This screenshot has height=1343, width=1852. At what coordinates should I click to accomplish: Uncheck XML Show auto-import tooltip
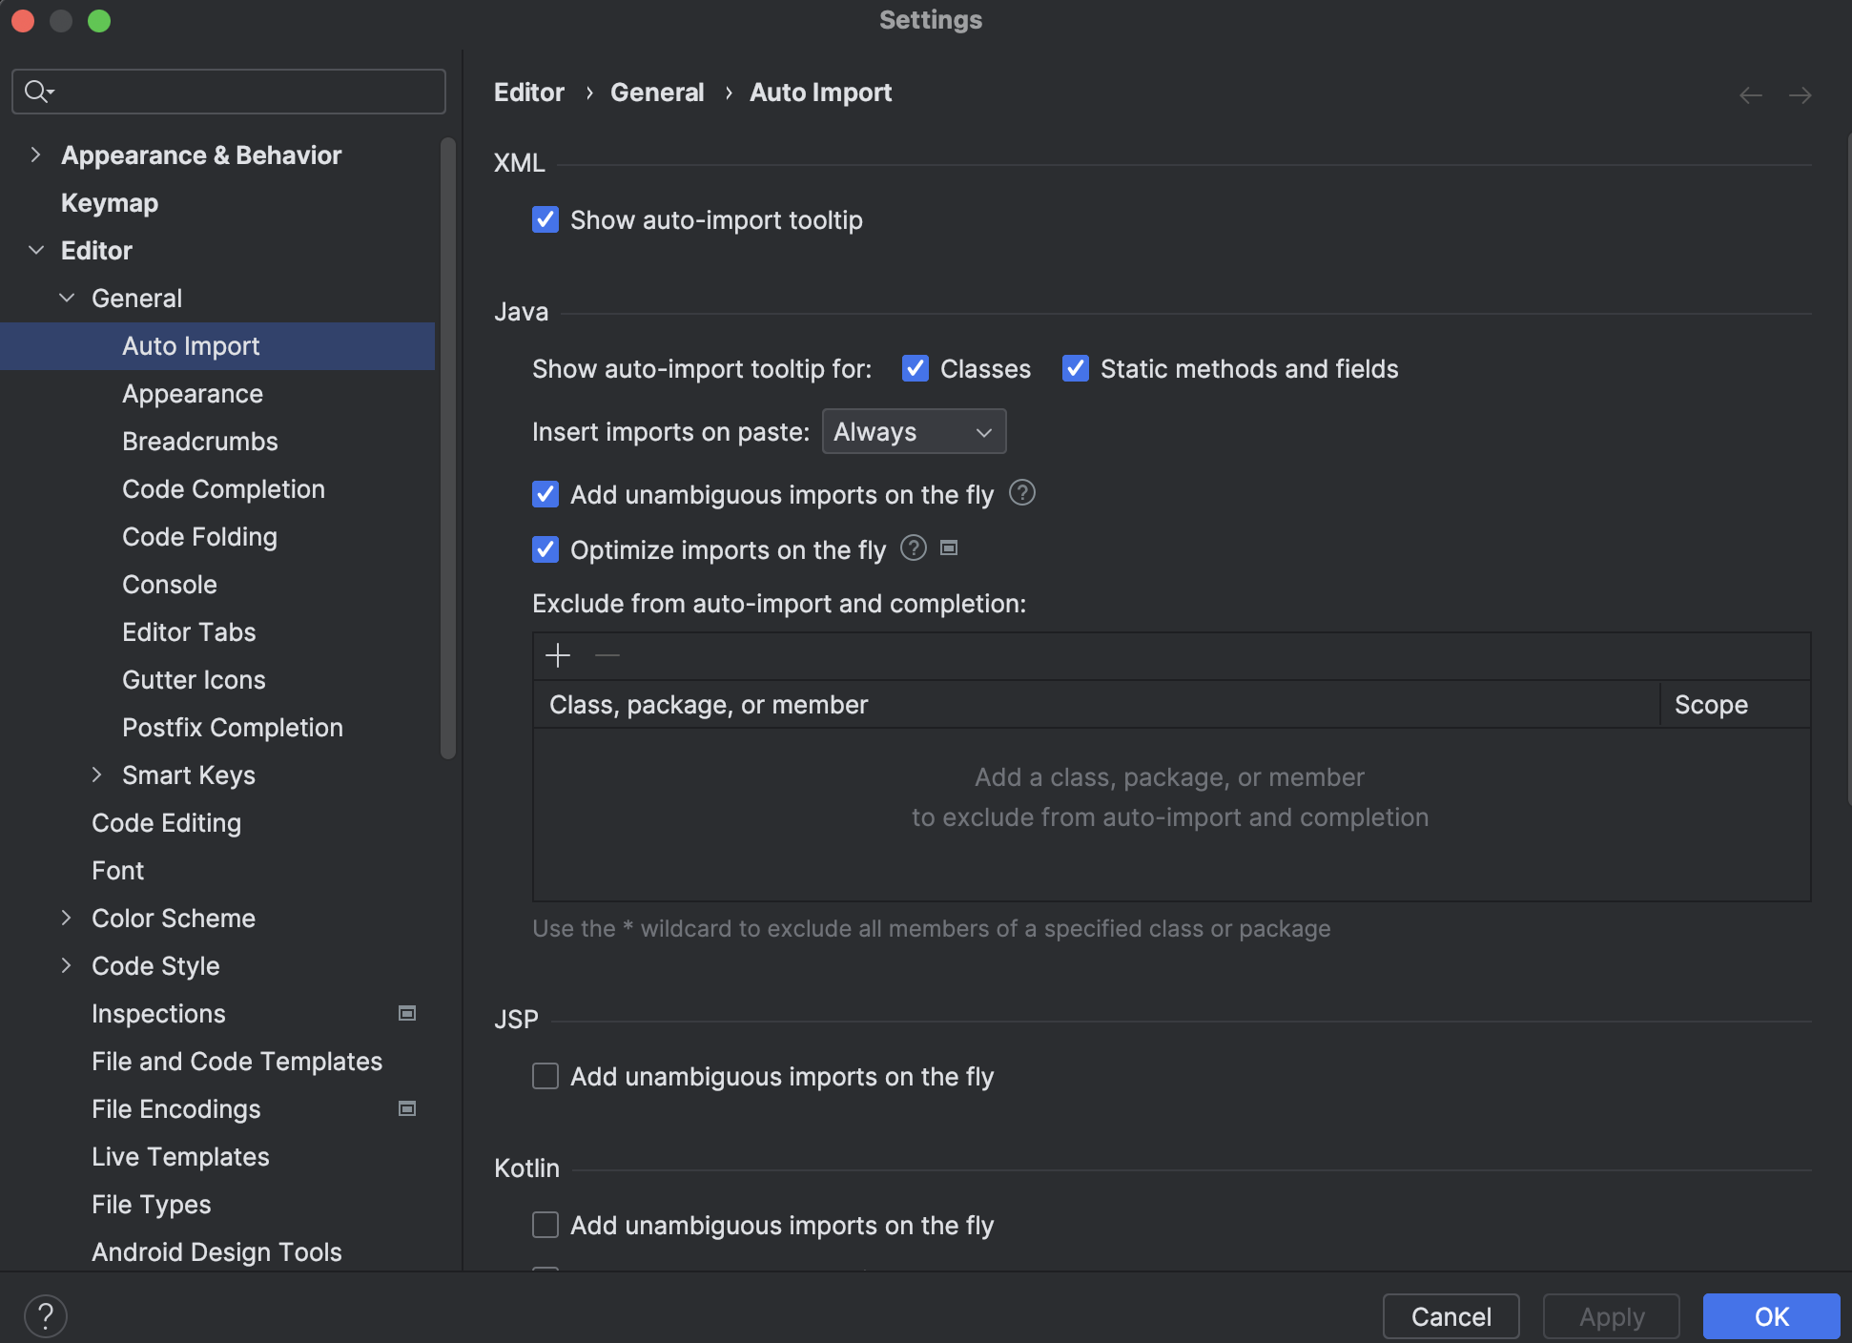click(x=545, y=219)
